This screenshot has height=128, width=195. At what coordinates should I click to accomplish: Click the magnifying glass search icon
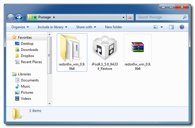pos(185,17)
